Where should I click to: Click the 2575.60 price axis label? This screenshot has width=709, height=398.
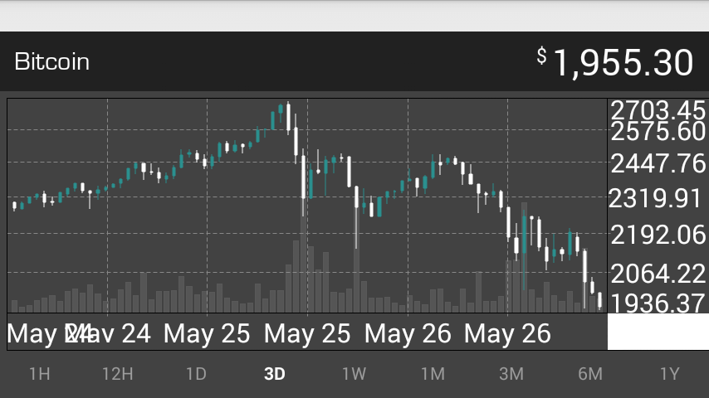[658, 131]
